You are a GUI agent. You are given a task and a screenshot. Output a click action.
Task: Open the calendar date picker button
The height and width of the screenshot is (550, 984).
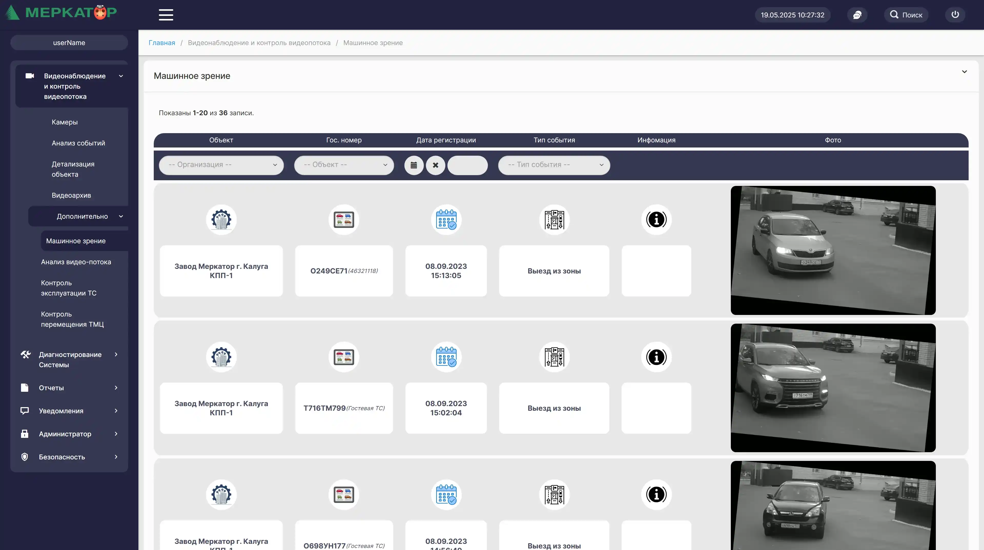pyautogui.click(x=414, y=165)
